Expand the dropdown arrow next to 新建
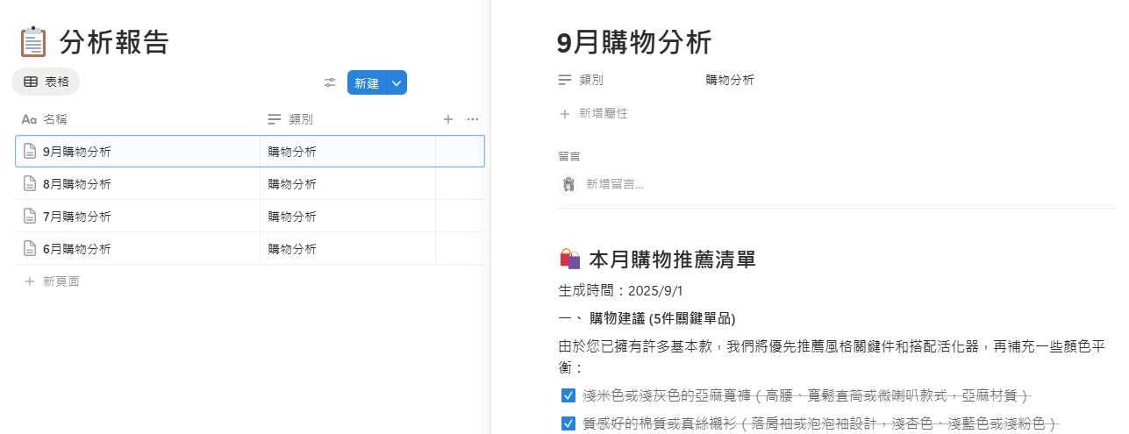The width and height of the screenshot is (1129, 434). 397,82
